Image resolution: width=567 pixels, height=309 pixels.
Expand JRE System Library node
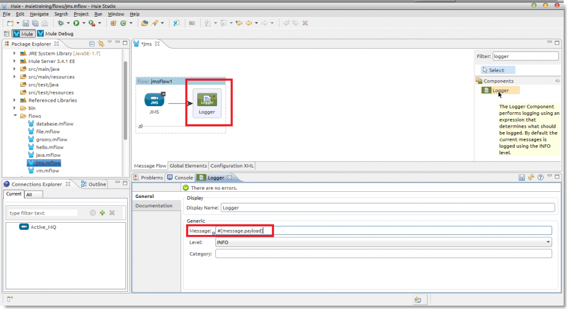pyautogui.click(x=14, y=53)
